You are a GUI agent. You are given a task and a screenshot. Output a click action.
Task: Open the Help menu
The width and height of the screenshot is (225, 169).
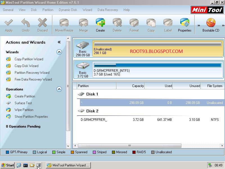[x=127, y=10]
